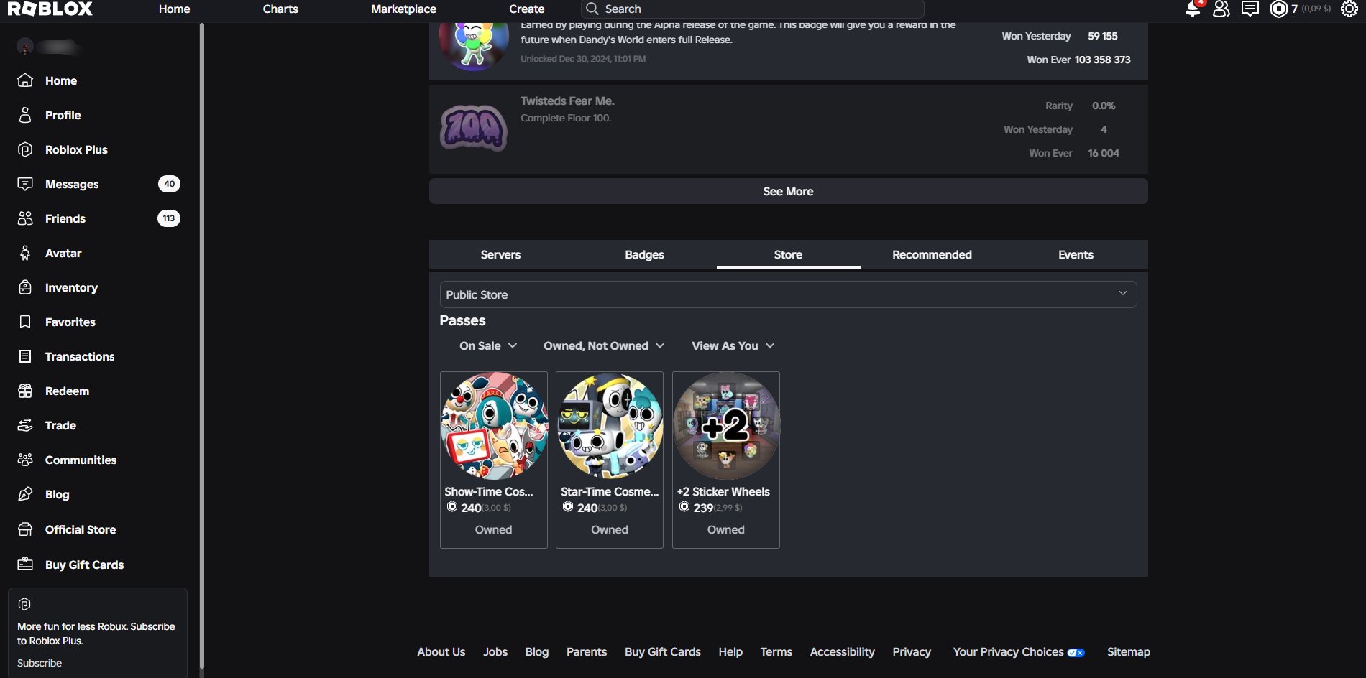The width and height of the screenshot is (1366, 678).
Task: Click the Profile person icon in sidebar
Action: point(25,115)
